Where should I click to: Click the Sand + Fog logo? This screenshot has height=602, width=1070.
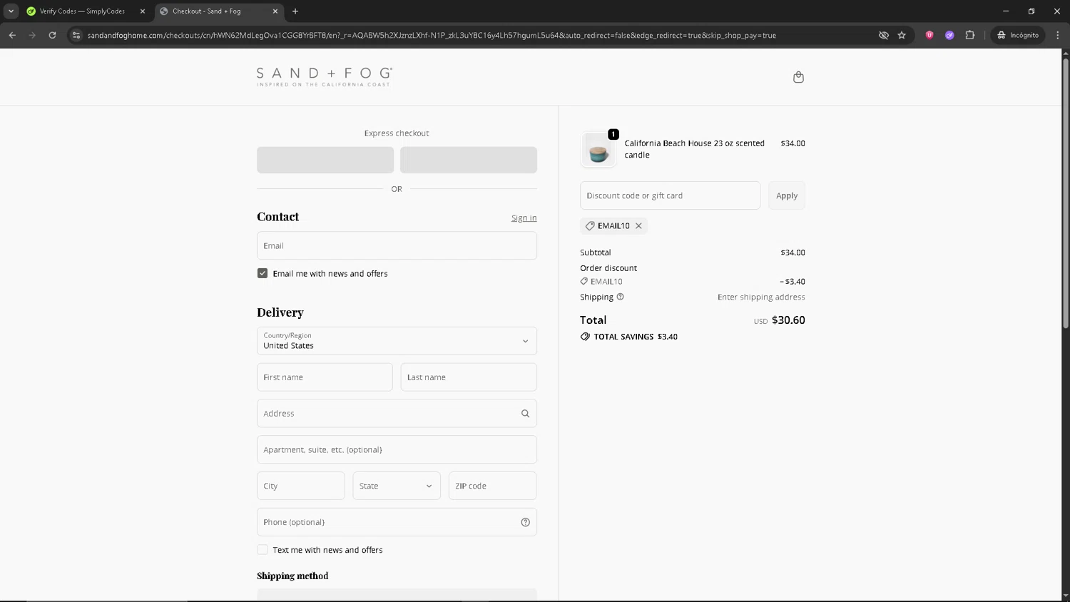point(325,77)
